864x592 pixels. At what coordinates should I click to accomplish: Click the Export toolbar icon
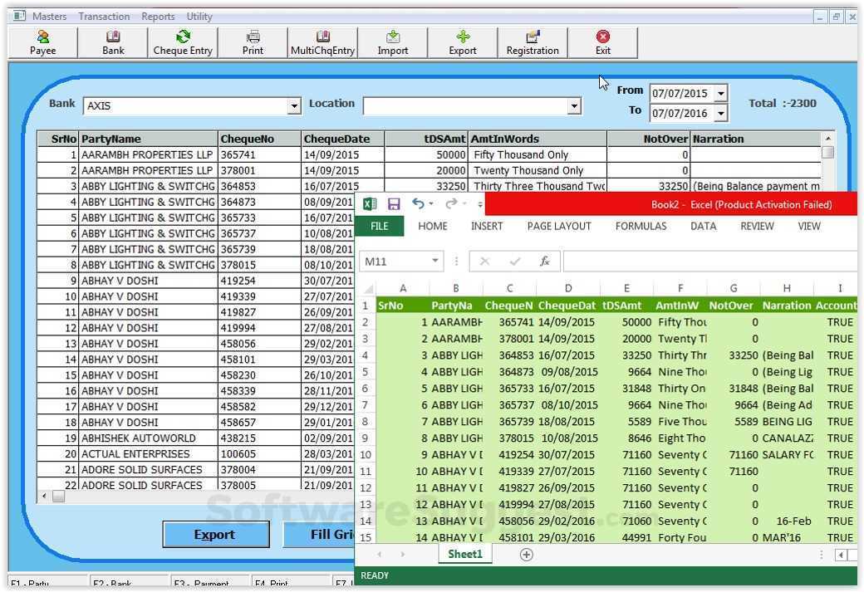[462, 42]
